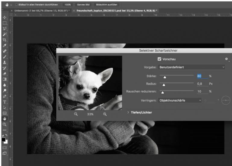Click the foreground black color swatch
The height and width of the screenshot is (166, 232).
point(3,140)
